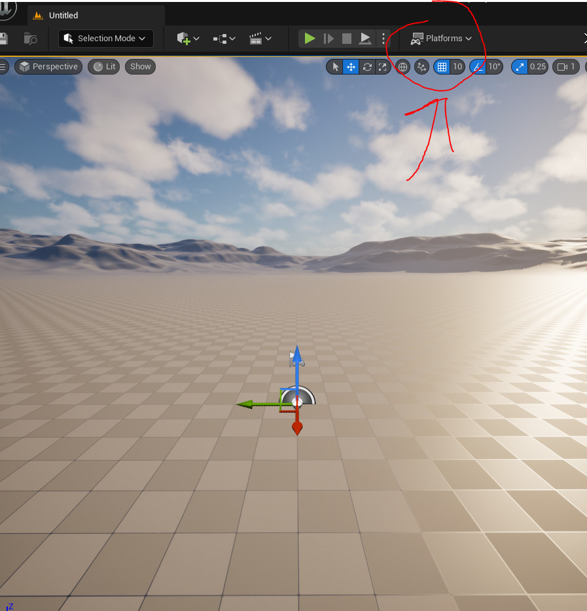
Task: Open the add content cube dropdown
Action: coord(188,38)
